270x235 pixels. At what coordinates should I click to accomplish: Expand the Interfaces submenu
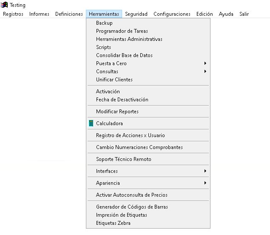(107, 171)
